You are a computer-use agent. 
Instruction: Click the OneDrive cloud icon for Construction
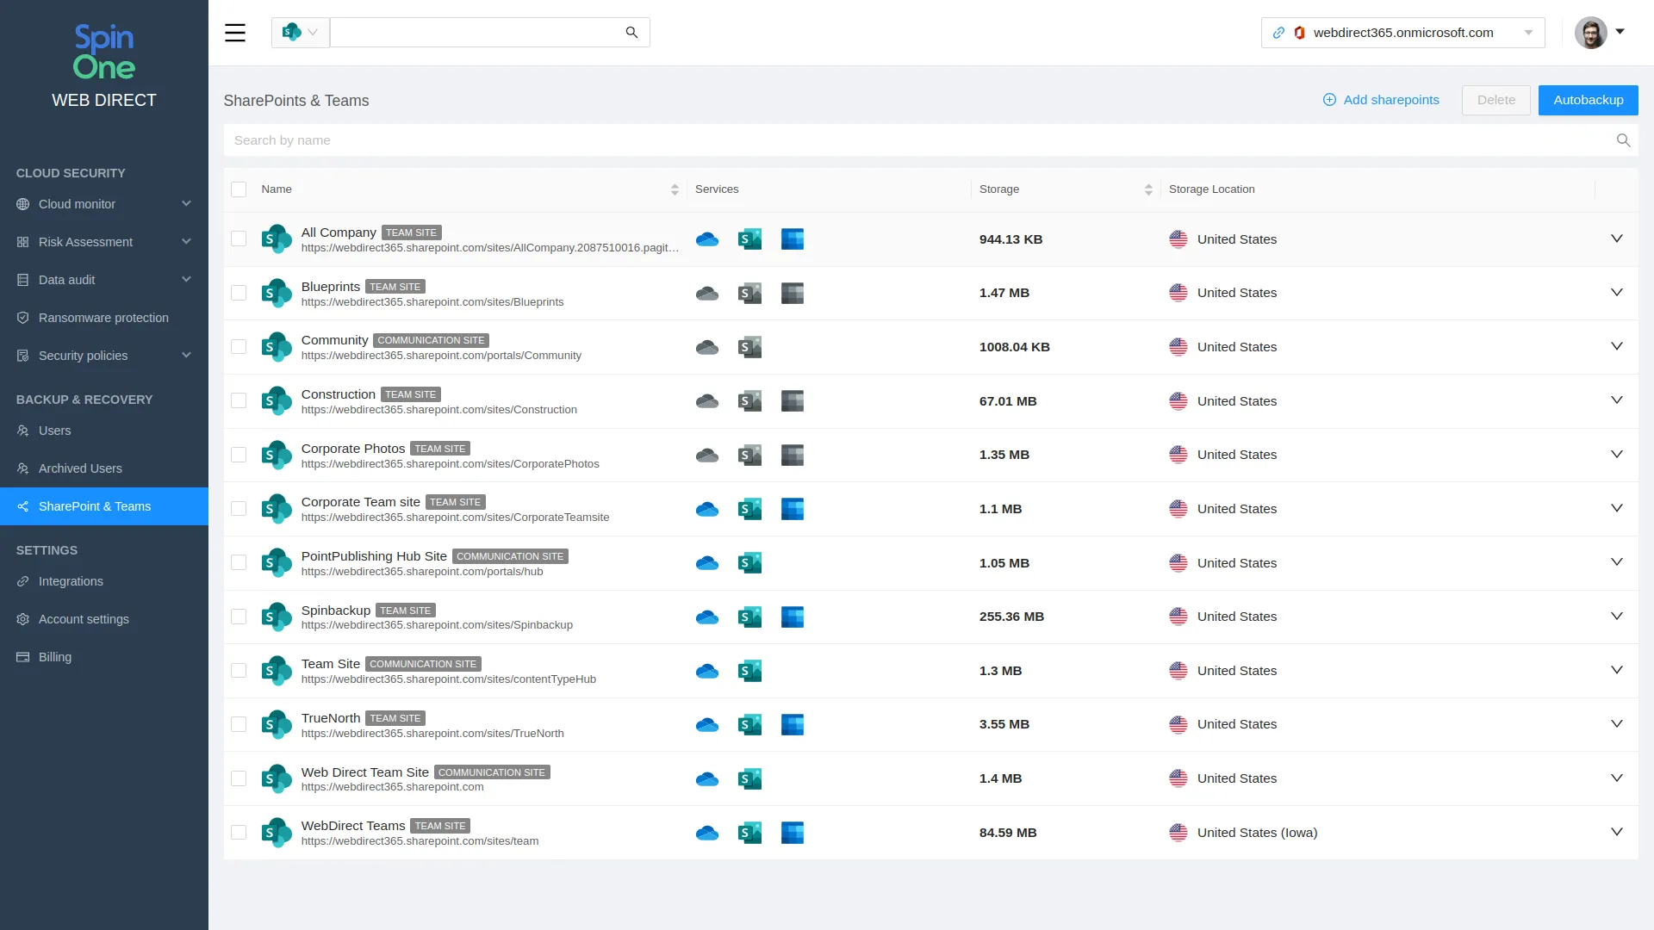706,400
